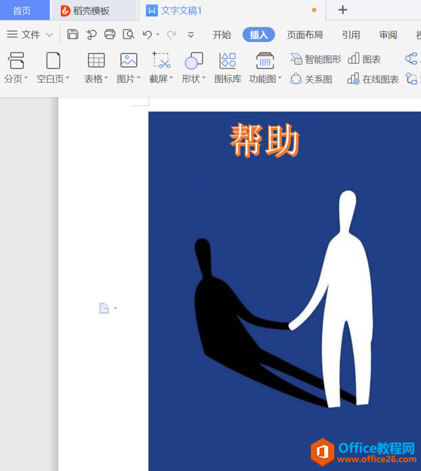Click the Undo arrow icon

pyautogui.click(x=147, y=35)
